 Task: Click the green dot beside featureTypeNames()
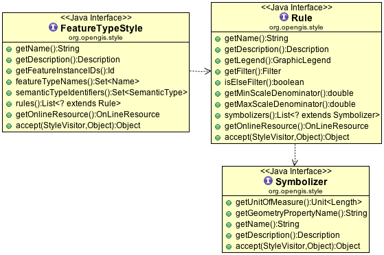pos(9,82)
